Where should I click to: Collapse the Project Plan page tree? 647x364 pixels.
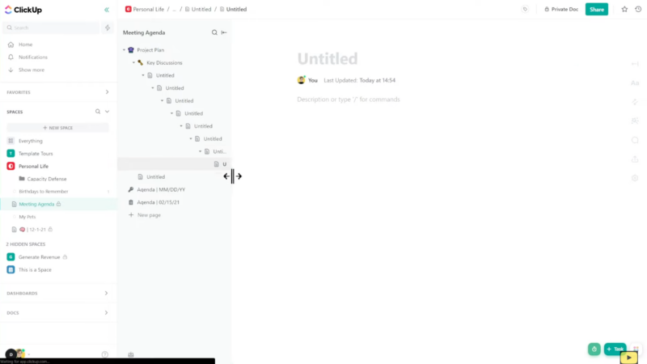click(x=125, y=50)
